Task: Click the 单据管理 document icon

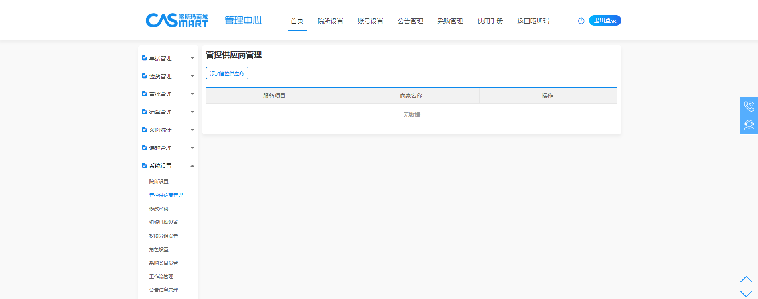Action: (x=145, y=58)
